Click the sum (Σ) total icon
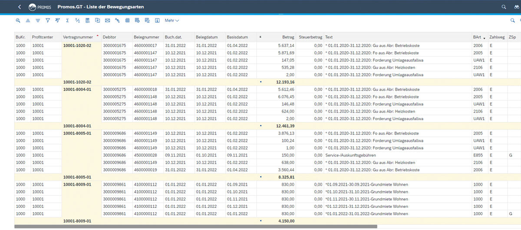This screenshot has height=230, width=521. 67,20
